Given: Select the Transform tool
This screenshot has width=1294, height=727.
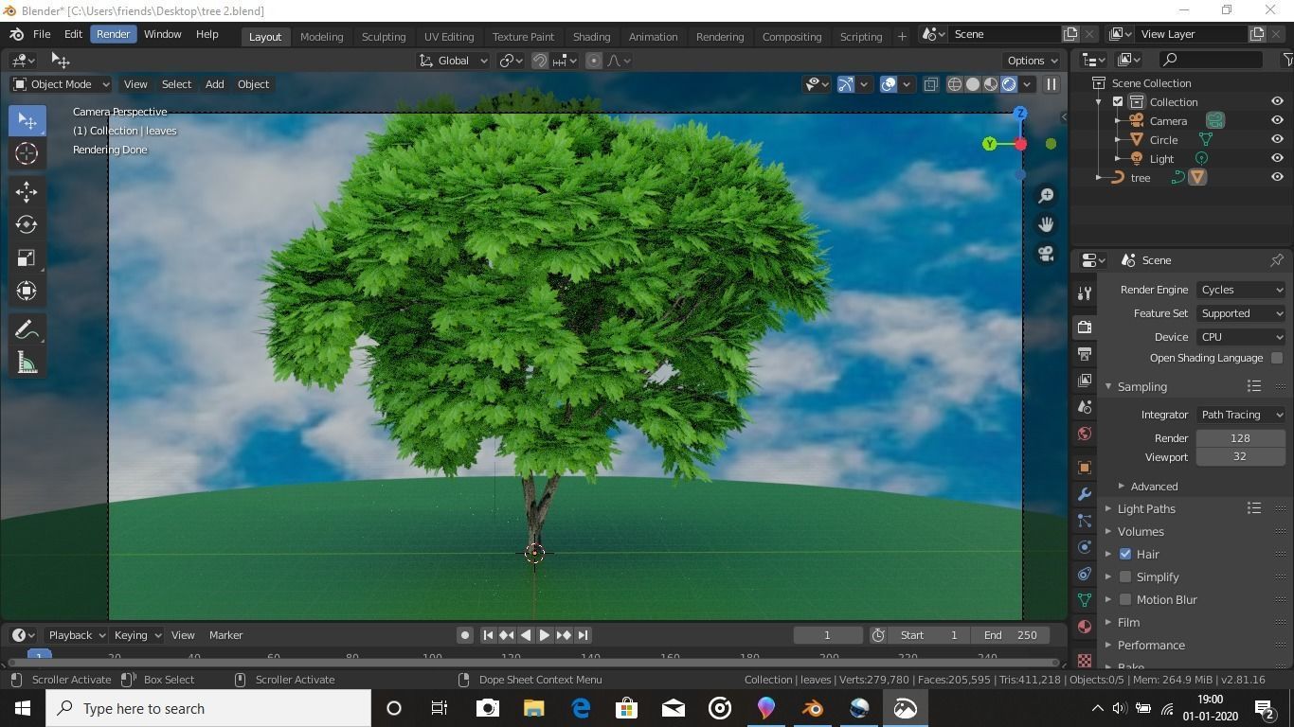Looking at the screenshot, I should (27, 291).
